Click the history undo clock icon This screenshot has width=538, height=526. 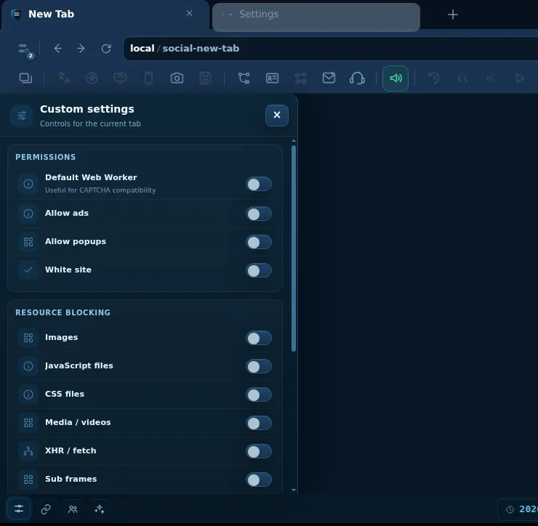click(434, 78)
